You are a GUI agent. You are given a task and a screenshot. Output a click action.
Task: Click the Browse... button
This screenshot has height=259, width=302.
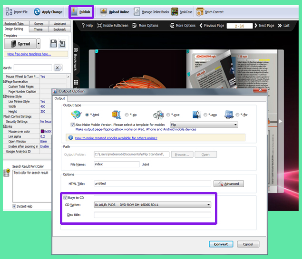(182, 154)
